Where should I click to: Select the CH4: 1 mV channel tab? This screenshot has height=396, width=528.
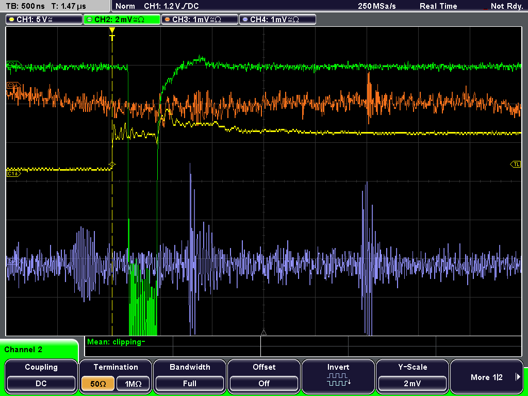point(277,20)
